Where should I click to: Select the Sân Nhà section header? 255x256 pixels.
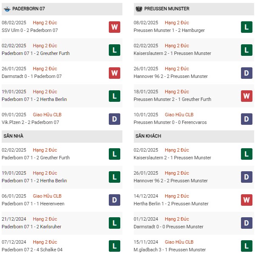pos(62,136)
